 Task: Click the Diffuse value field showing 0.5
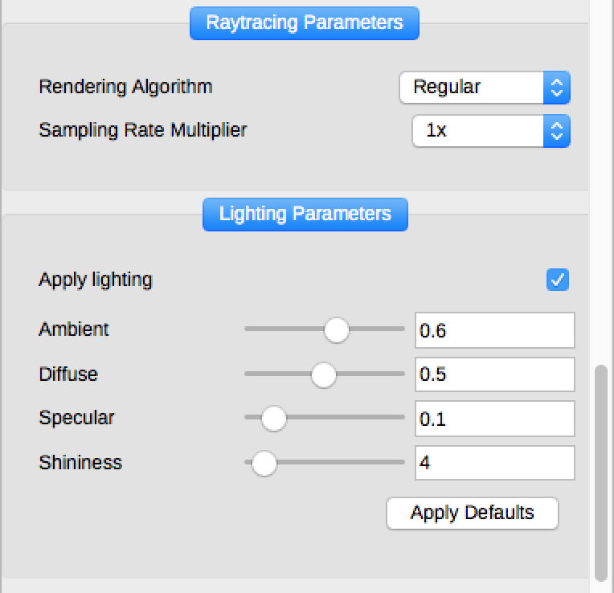coord(494,374)
